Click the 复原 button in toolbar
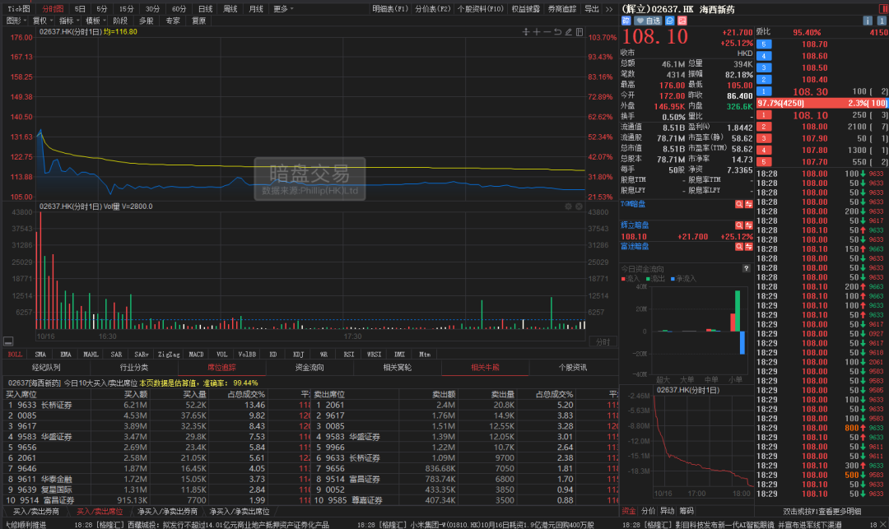889x529 pixels. click(x=198, y=21)
